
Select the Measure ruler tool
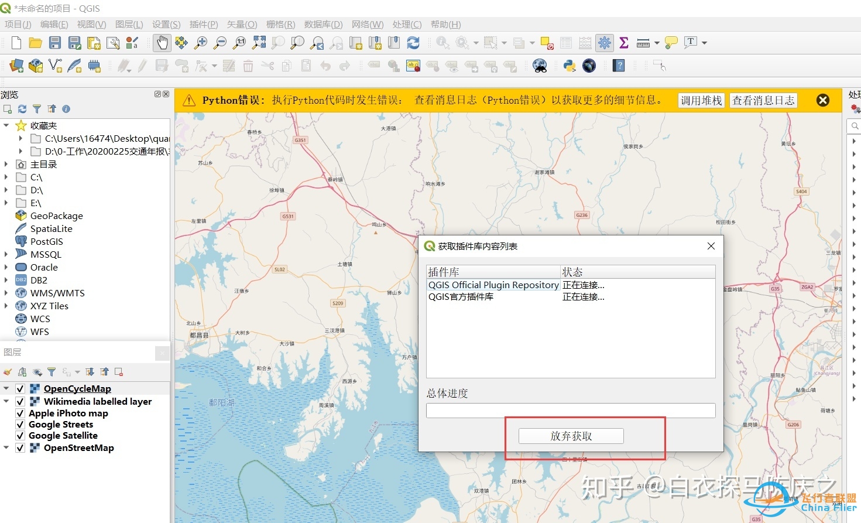(x=643, y=43)
